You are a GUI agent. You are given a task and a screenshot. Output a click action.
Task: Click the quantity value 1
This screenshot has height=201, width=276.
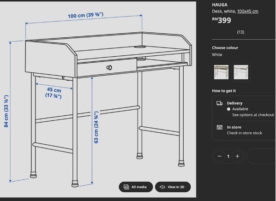228,156
